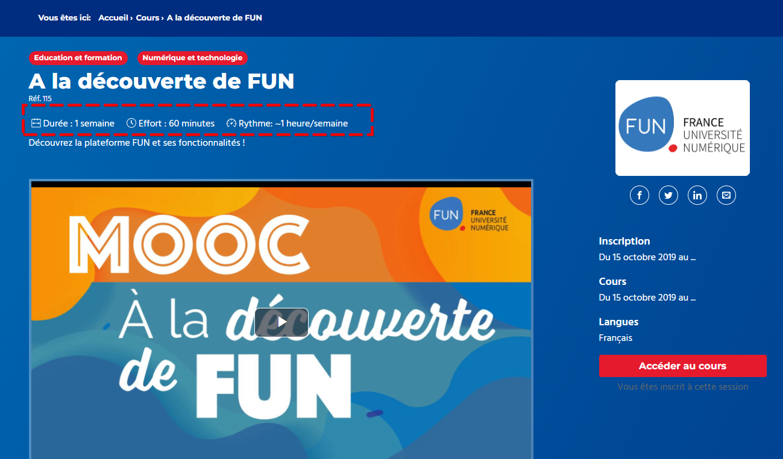
Task: Click the clock icon beside Effort
Action: (131, 123)
